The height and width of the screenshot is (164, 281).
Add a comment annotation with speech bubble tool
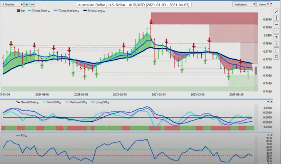pos(276,57)
